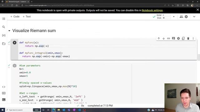Reload the browser page

[x=12, y=5]
